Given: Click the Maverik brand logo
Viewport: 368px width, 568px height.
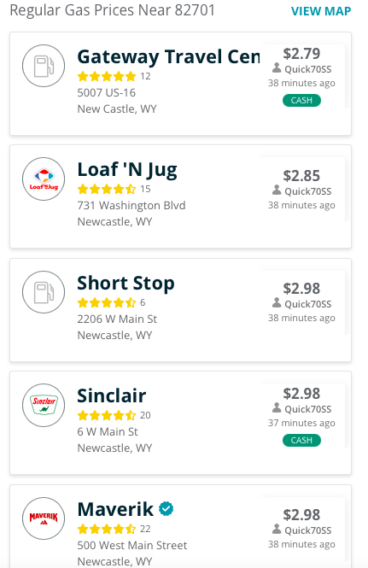Looking at the screenshot, I should (x=44, y=518).
